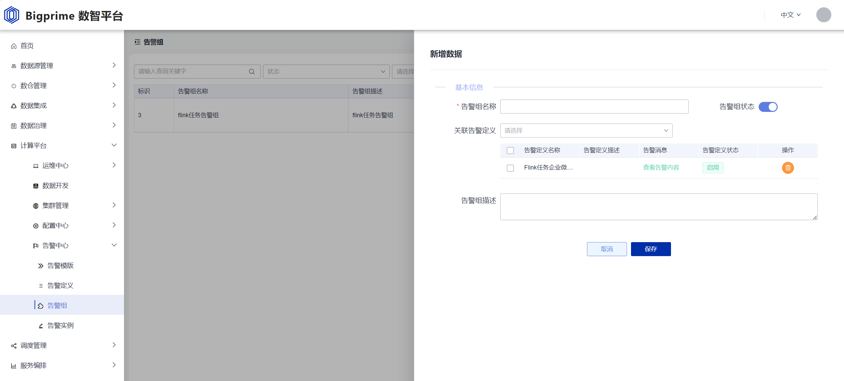Collapse the 告警中心 chevron

click(114, 245)
